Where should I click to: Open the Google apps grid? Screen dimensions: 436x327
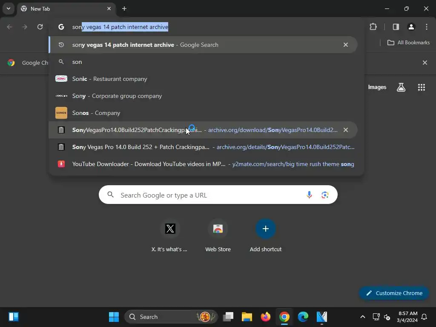[x=422, y=87]
